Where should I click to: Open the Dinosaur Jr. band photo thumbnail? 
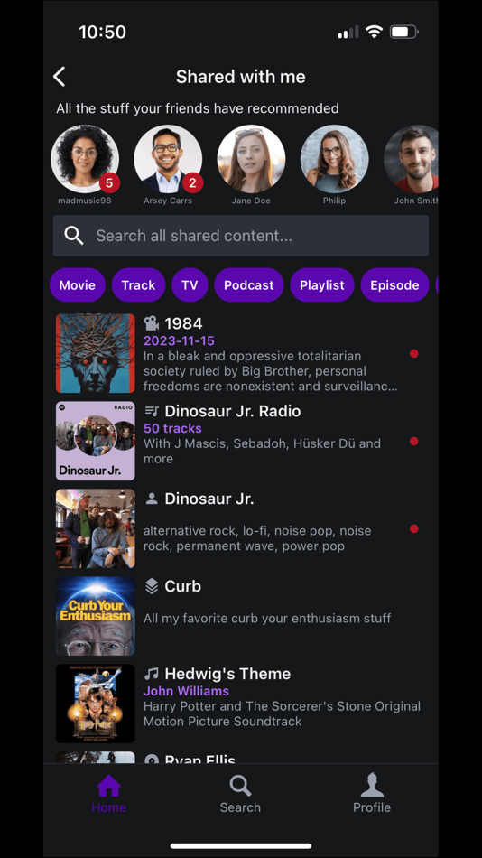[x=95, y=528]
